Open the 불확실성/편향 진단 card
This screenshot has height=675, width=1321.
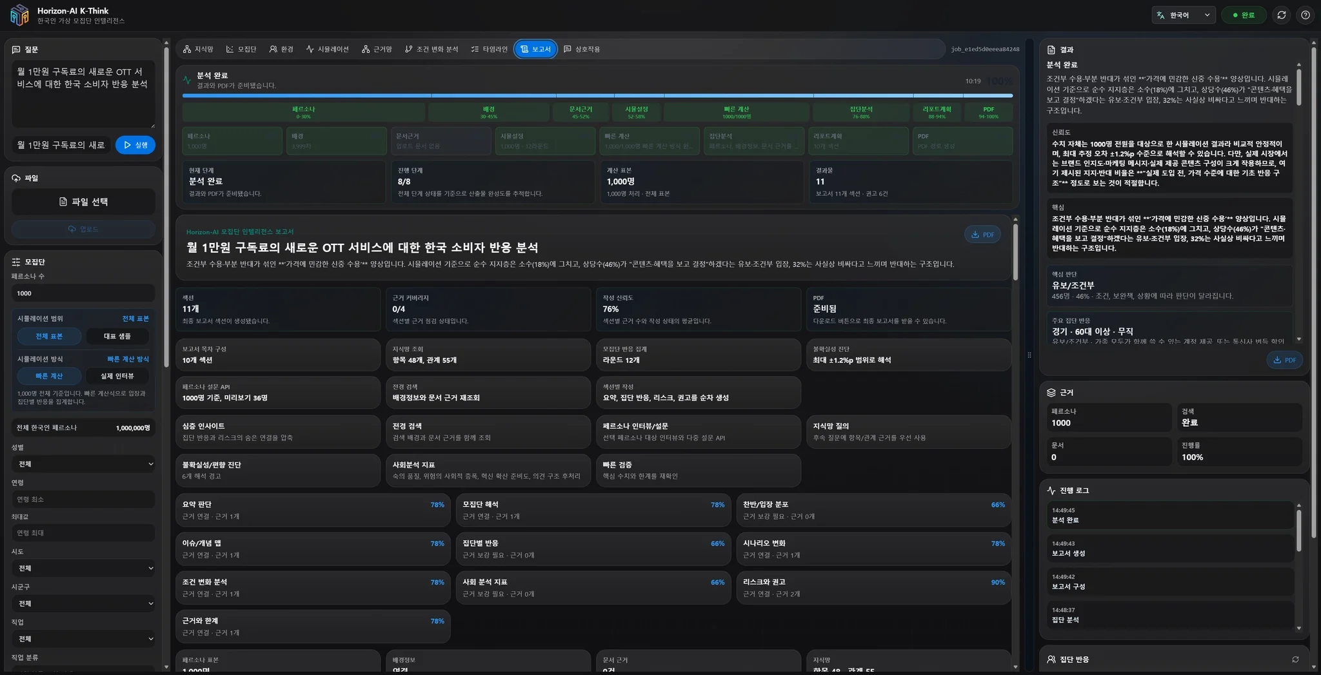point(278,471)
